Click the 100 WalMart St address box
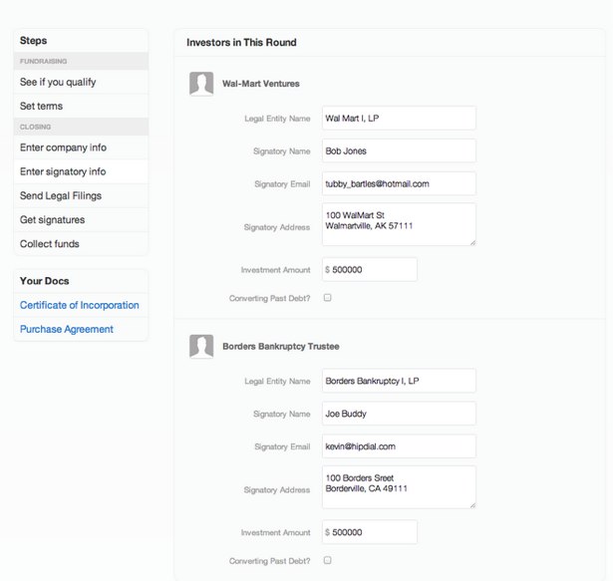Image resolution: width=613 pixels, height=581 pixels. click(398, 224)
